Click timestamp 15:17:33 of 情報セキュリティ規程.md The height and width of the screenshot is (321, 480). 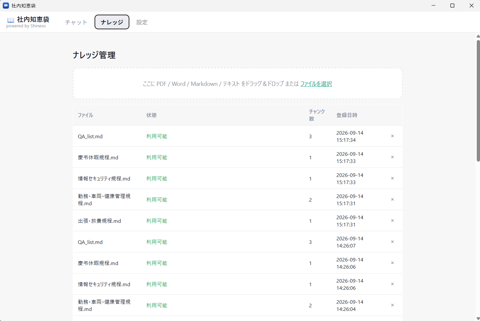pos(350,179)
